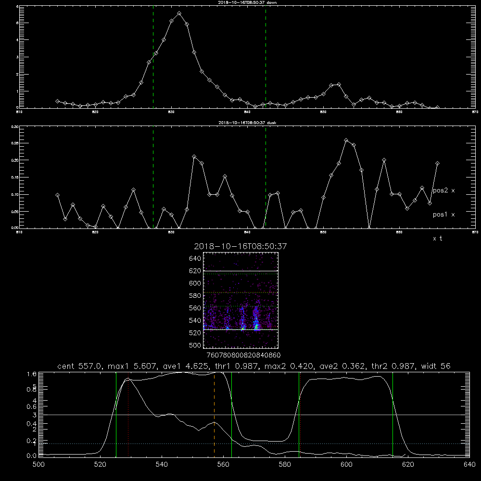This screenshot has width=481, height=481.
Task: Click y-axis label 640 beside heatmap
Action: pos(195,258)
